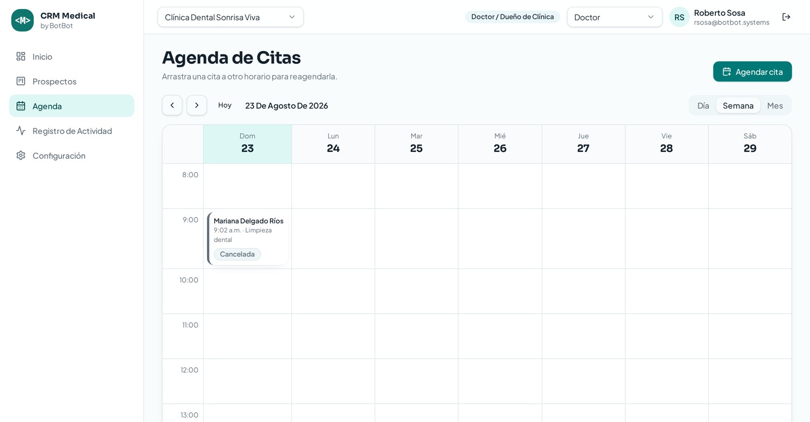Select the Mar 25 column header
The height and width of the screenshot is (422, 810).
pos(417,144)
